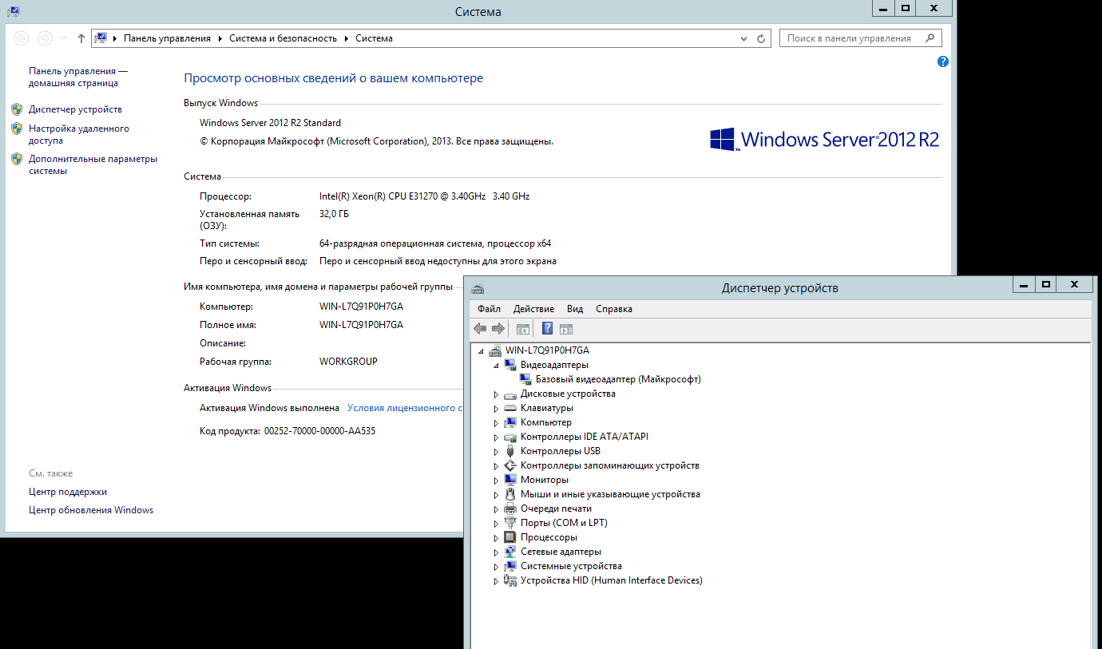This screenshot has height=649, width=1102.
Task: Open the Справка menu
Action: 614,309
